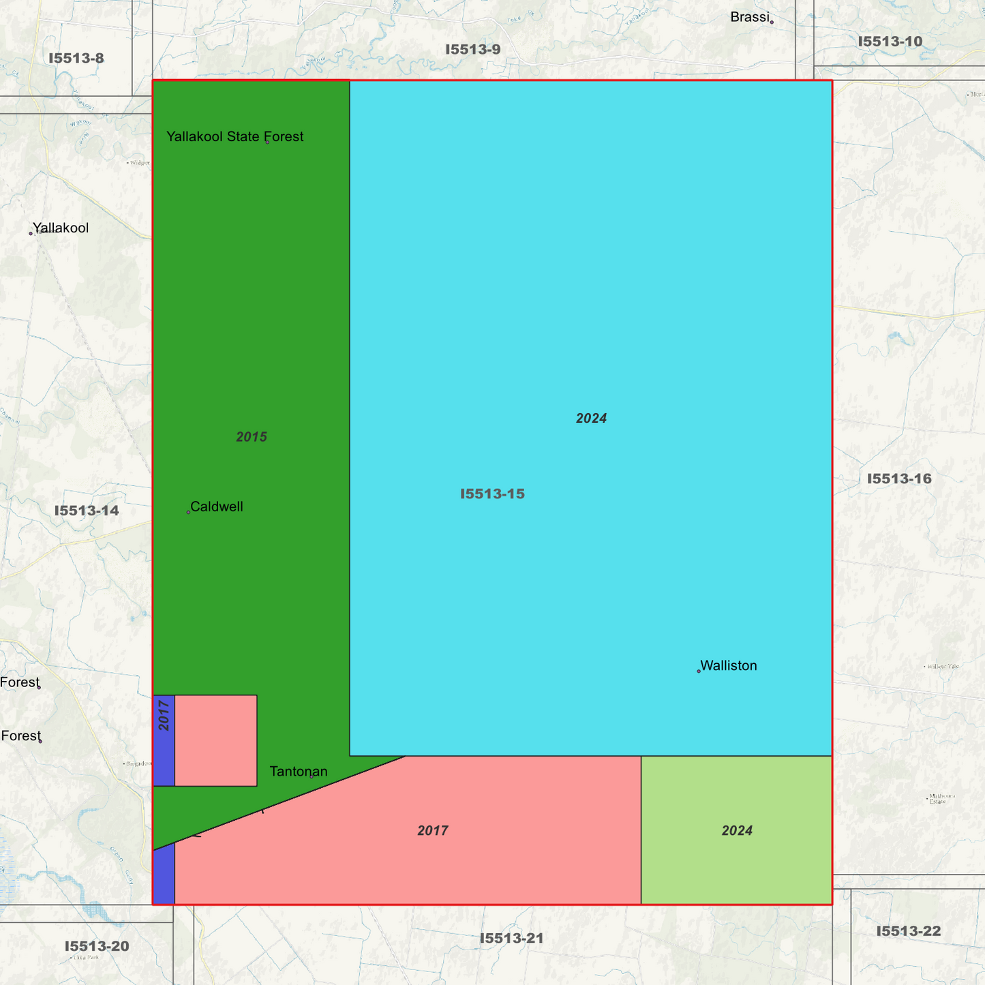
Task: Click the 2024 label in light-green polygon
Action: tap(737, 830)
